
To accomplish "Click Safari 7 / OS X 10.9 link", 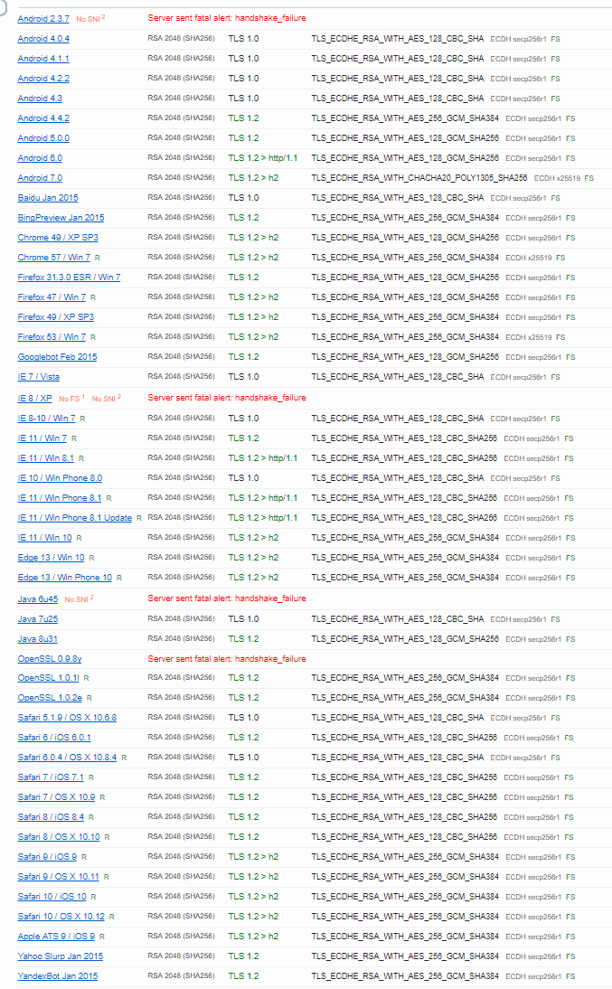I will click(57, 797).
